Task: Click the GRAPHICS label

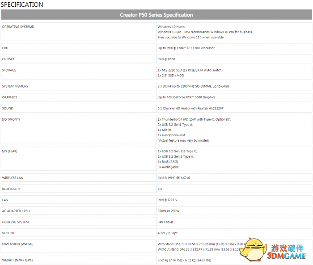Action: point(9,97)
